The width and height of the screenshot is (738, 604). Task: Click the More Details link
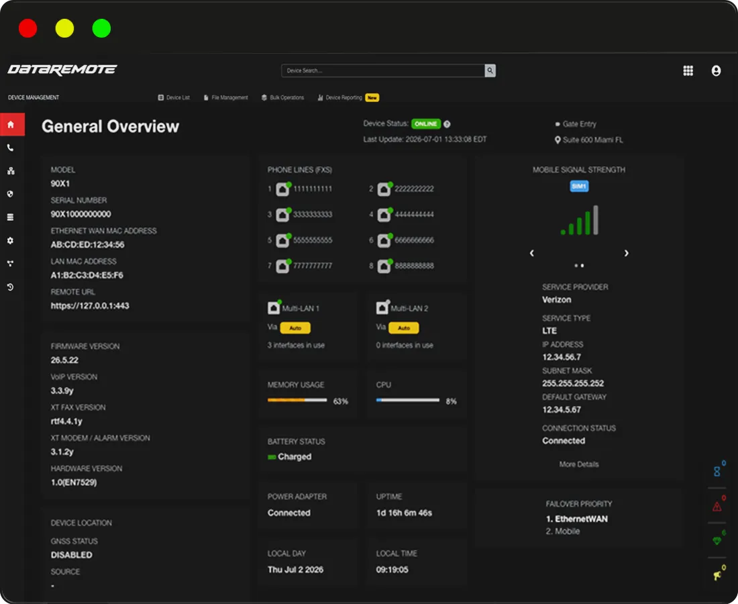pyautogui.click(x=579, y=464)
